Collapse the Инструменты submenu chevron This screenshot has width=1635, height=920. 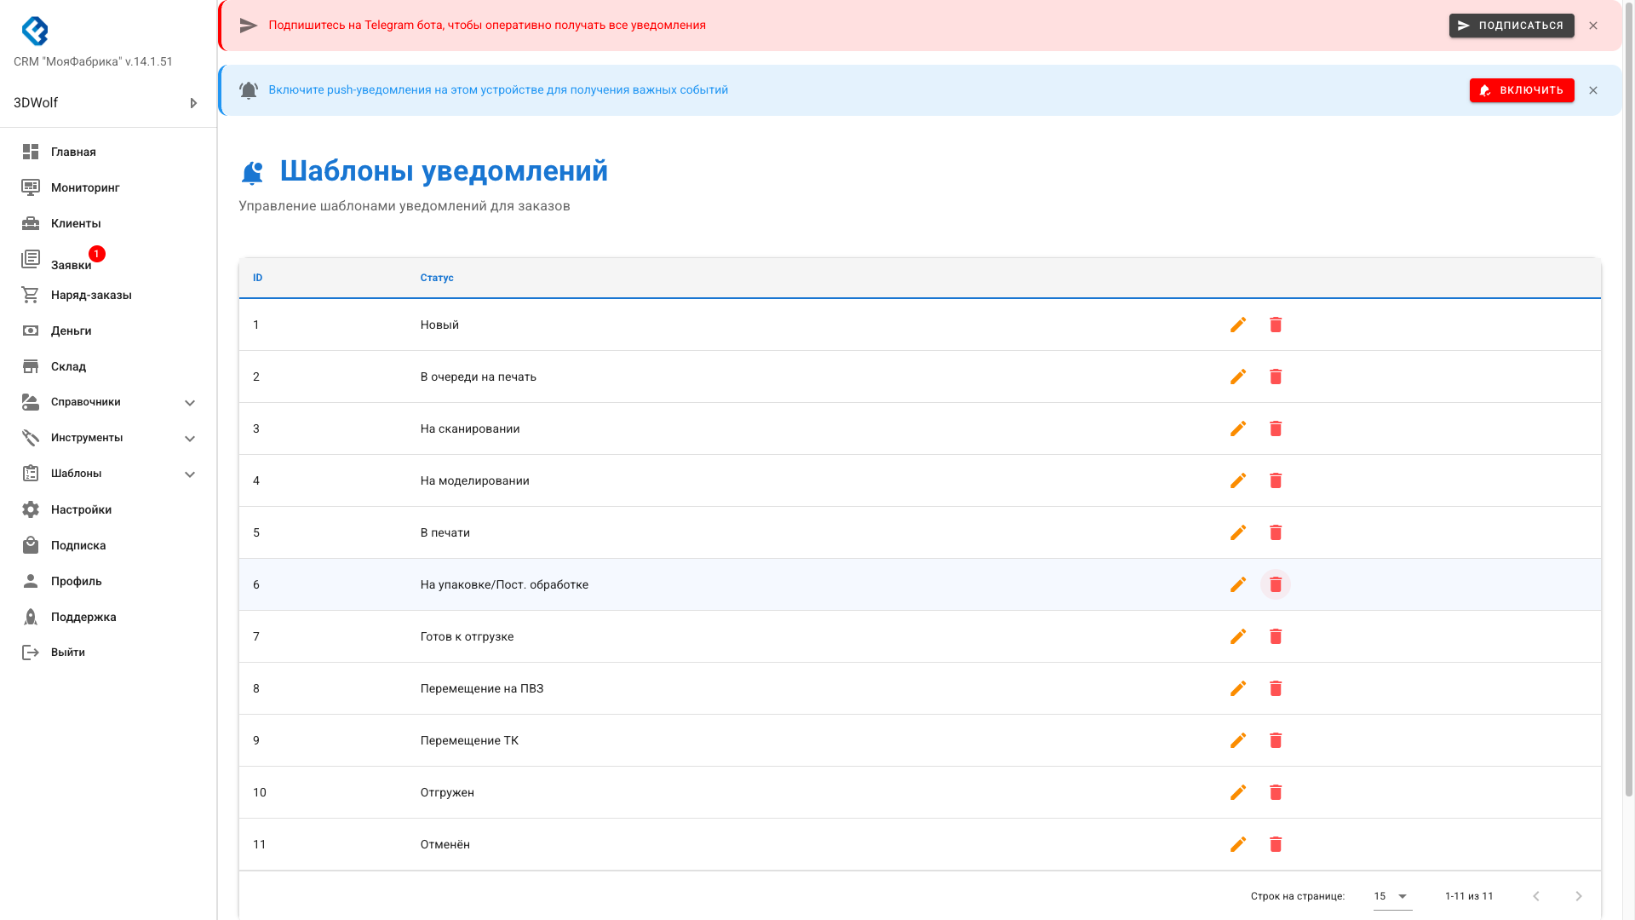189,438
